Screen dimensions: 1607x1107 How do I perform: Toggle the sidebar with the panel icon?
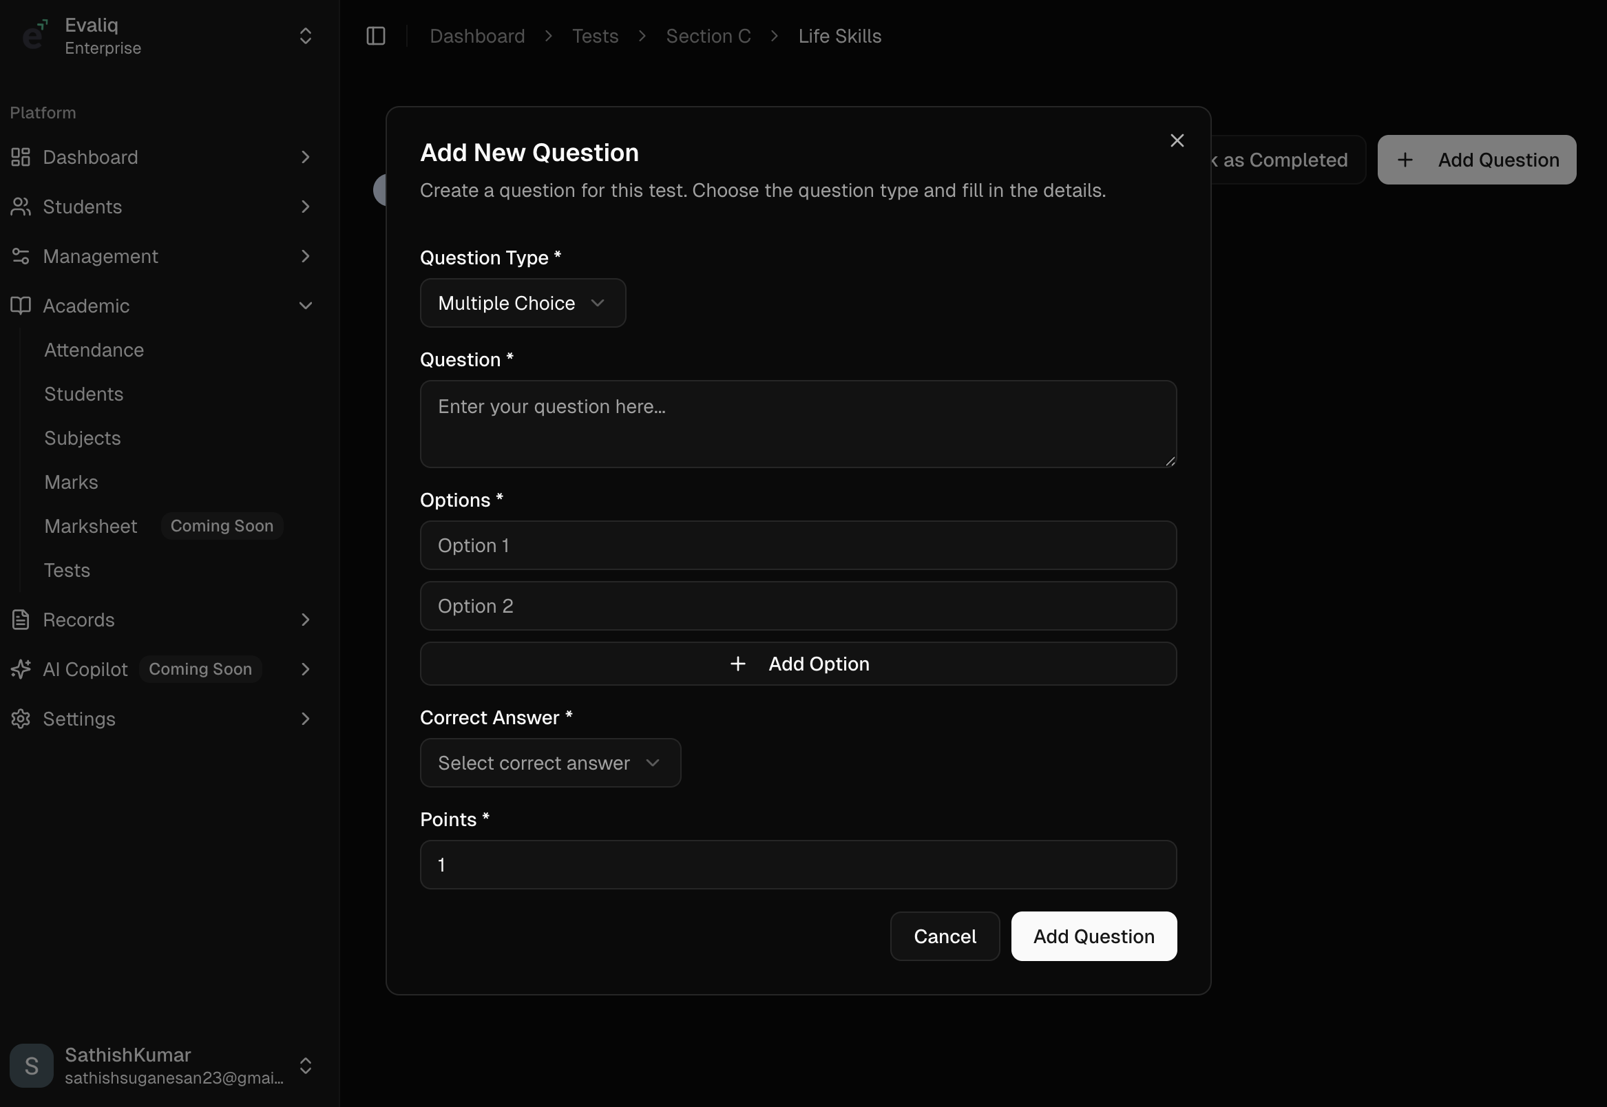[x=375, y=35]
